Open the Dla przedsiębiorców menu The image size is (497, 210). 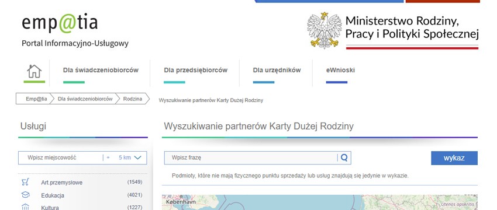click(x=195, y=70)
